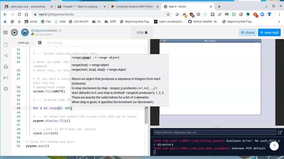Screen dimensions: 284x159
Task: Click the screen.fill(WHITE) code line
Action: point(49,91)
